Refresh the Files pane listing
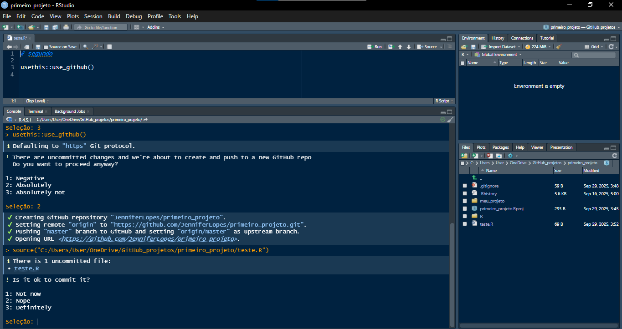Viewport: 622px width, 329px height. 614,156
